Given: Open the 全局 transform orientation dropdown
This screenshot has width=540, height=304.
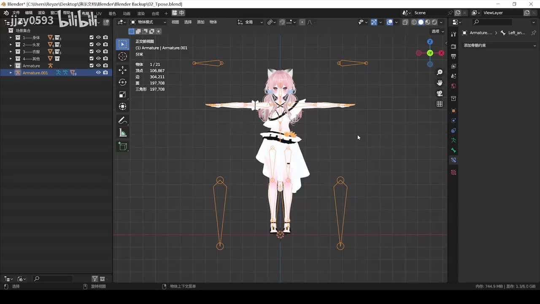Looking at the screenshot, I should (250, 22).
